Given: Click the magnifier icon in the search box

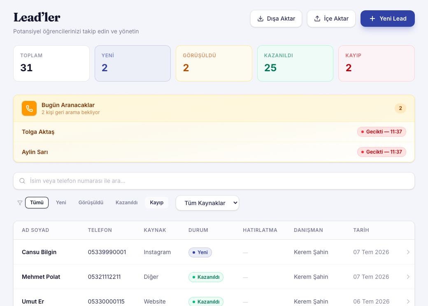Looking at the screenshot, I should 22,181.
